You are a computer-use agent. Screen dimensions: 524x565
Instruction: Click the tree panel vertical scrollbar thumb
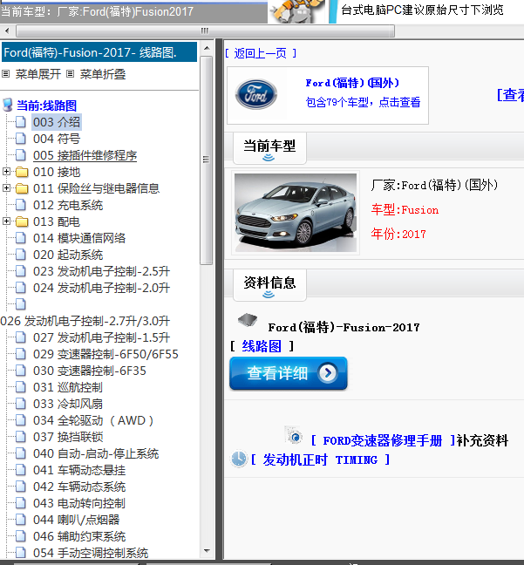(207, 160)
